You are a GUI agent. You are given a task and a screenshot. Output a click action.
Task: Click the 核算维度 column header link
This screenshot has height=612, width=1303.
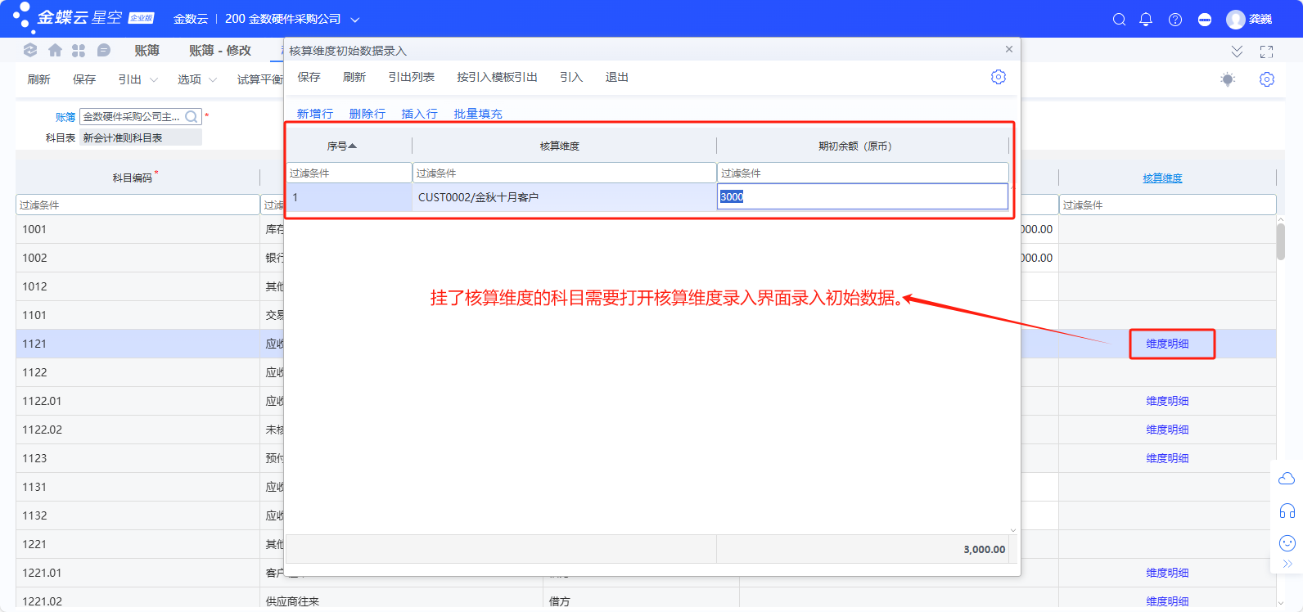tap(1163, 178)
